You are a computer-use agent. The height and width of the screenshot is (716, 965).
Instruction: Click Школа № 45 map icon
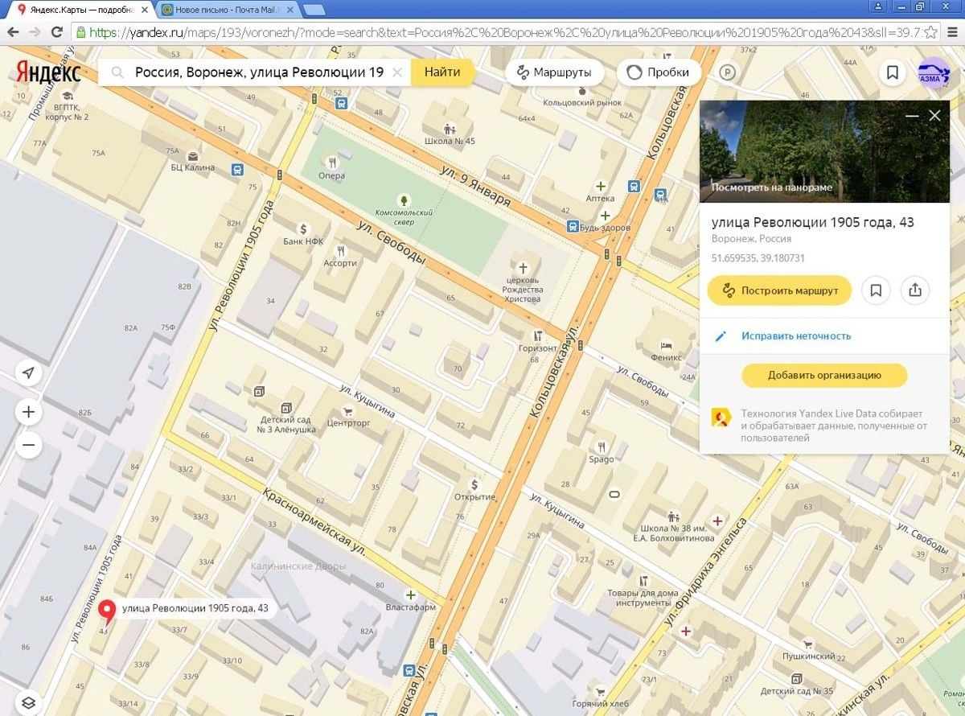pyautogui.click(x=450, y=129)
